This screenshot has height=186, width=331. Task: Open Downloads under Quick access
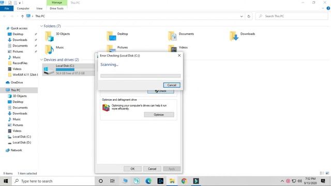point(20,40)
